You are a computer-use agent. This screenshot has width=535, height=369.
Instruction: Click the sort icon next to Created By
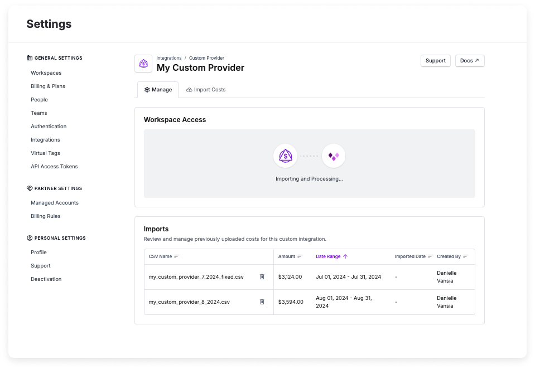point(466,256)
